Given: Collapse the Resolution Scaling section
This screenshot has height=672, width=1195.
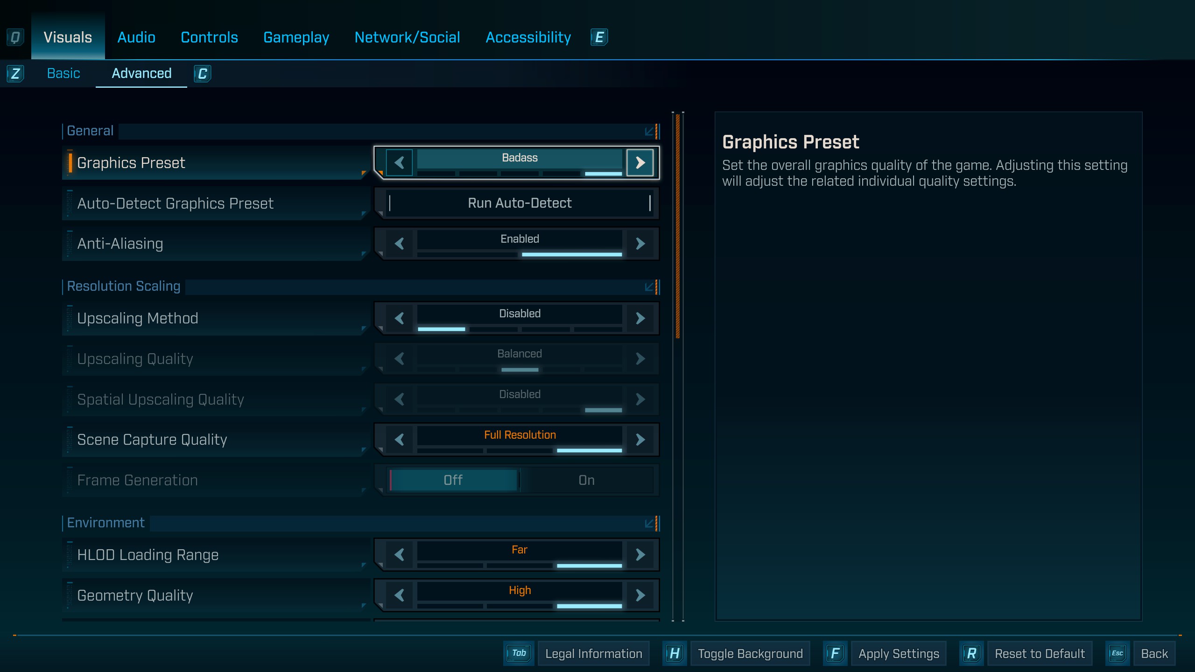Looking at the screenshot, I should [x=649, y=287].
